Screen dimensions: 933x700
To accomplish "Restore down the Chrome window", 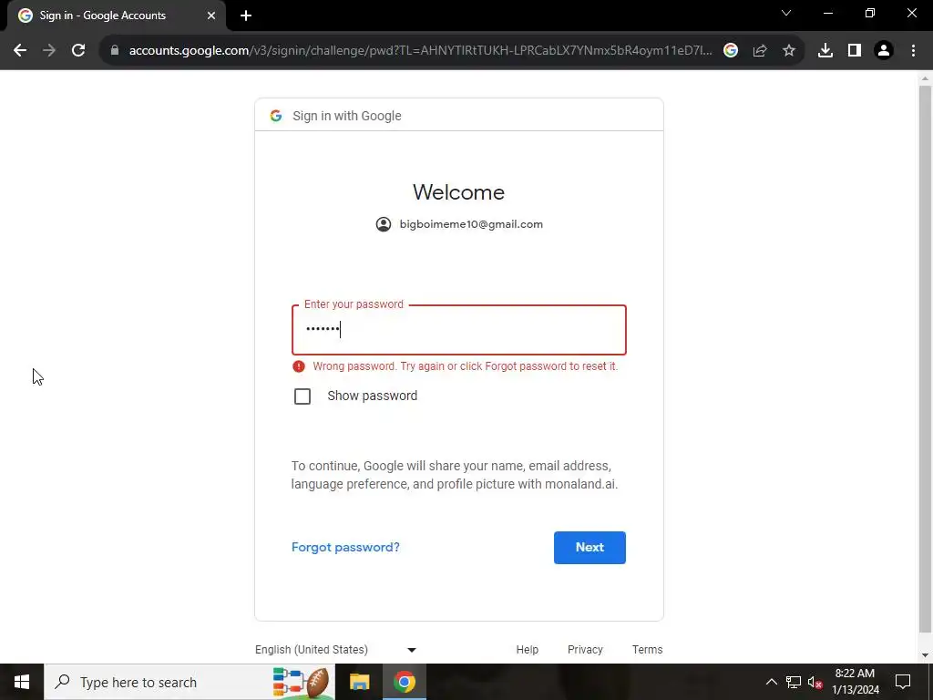I will [870, 13].
